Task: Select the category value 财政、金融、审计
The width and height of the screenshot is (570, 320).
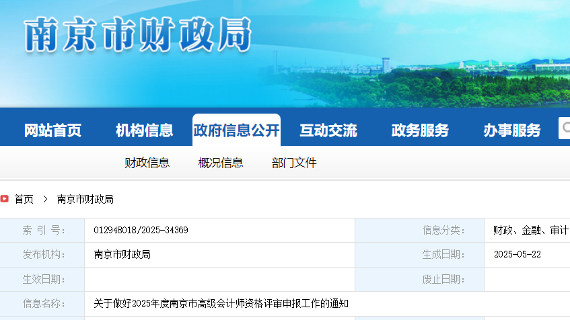Action: (531, 230)
